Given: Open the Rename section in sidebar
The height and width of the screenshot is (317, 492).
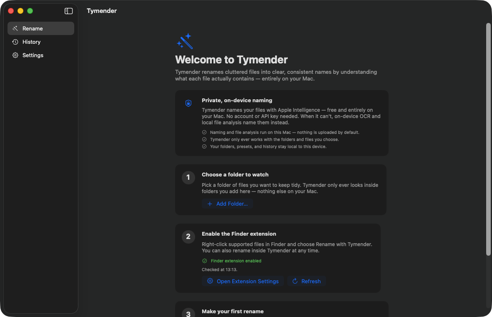Looking at the screenshot, I should click(41, 28).
